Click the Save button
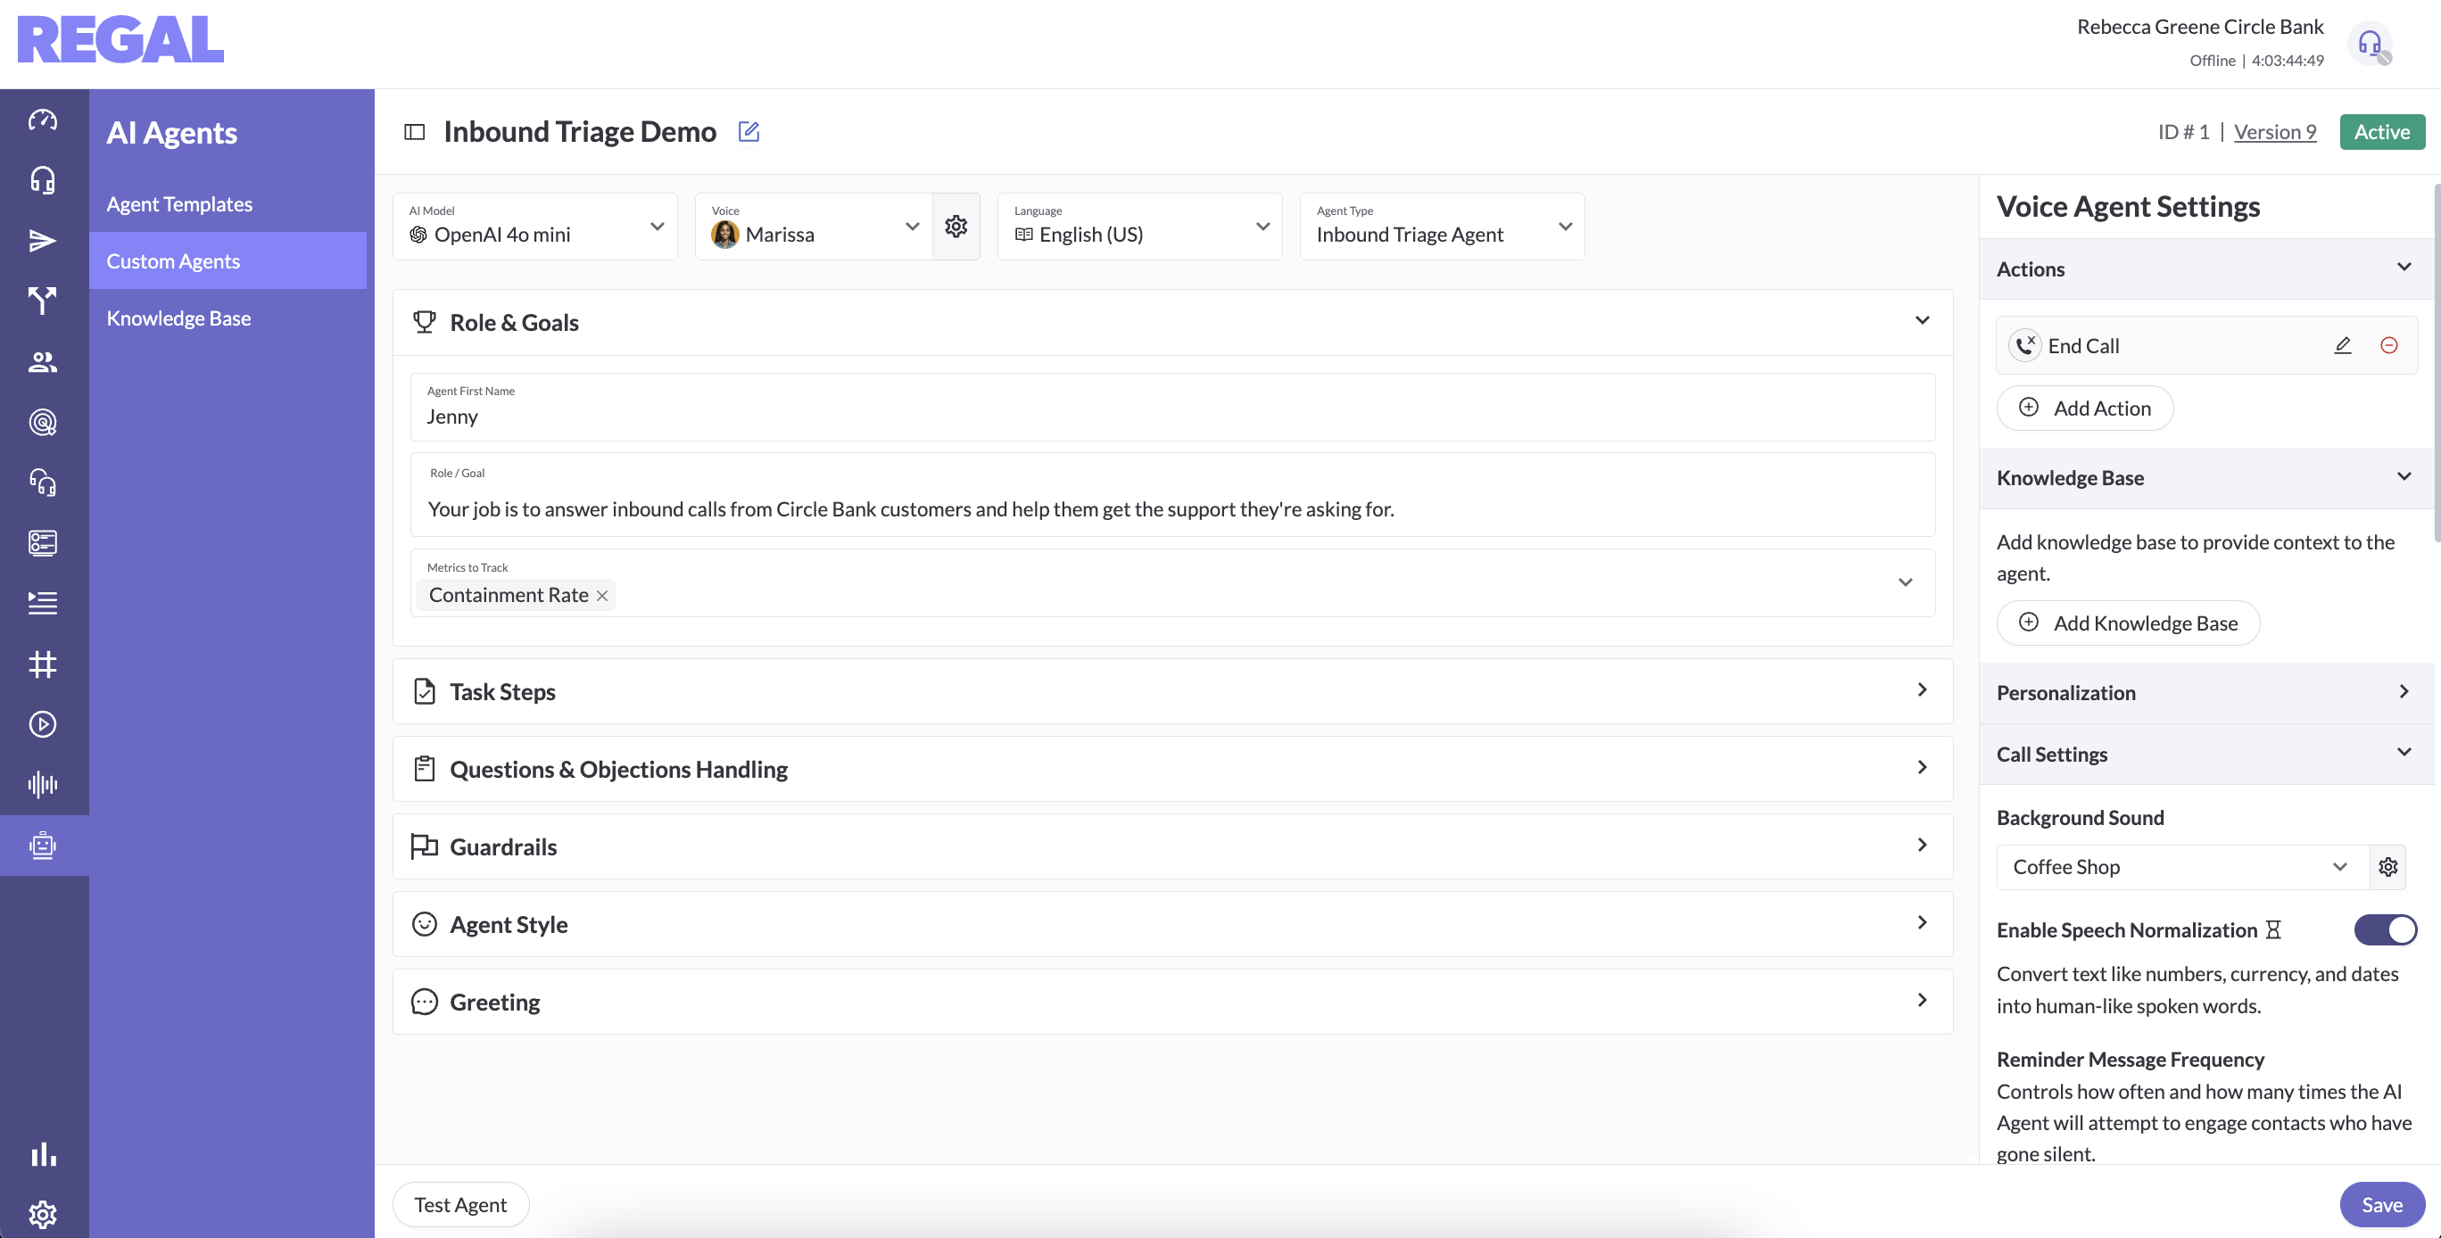 pyautogui.click(x=2381, y=1205)
